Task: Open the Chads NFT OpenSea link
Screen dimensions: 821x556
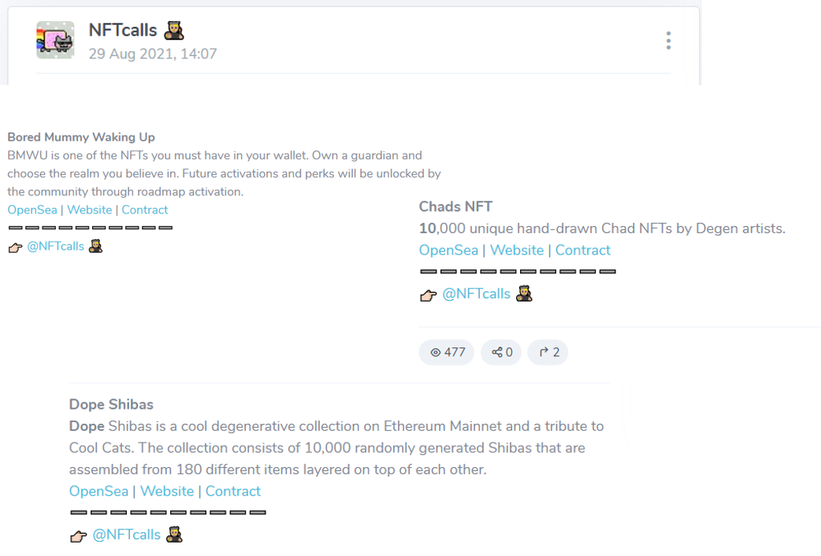Action: tap(449, 250)
